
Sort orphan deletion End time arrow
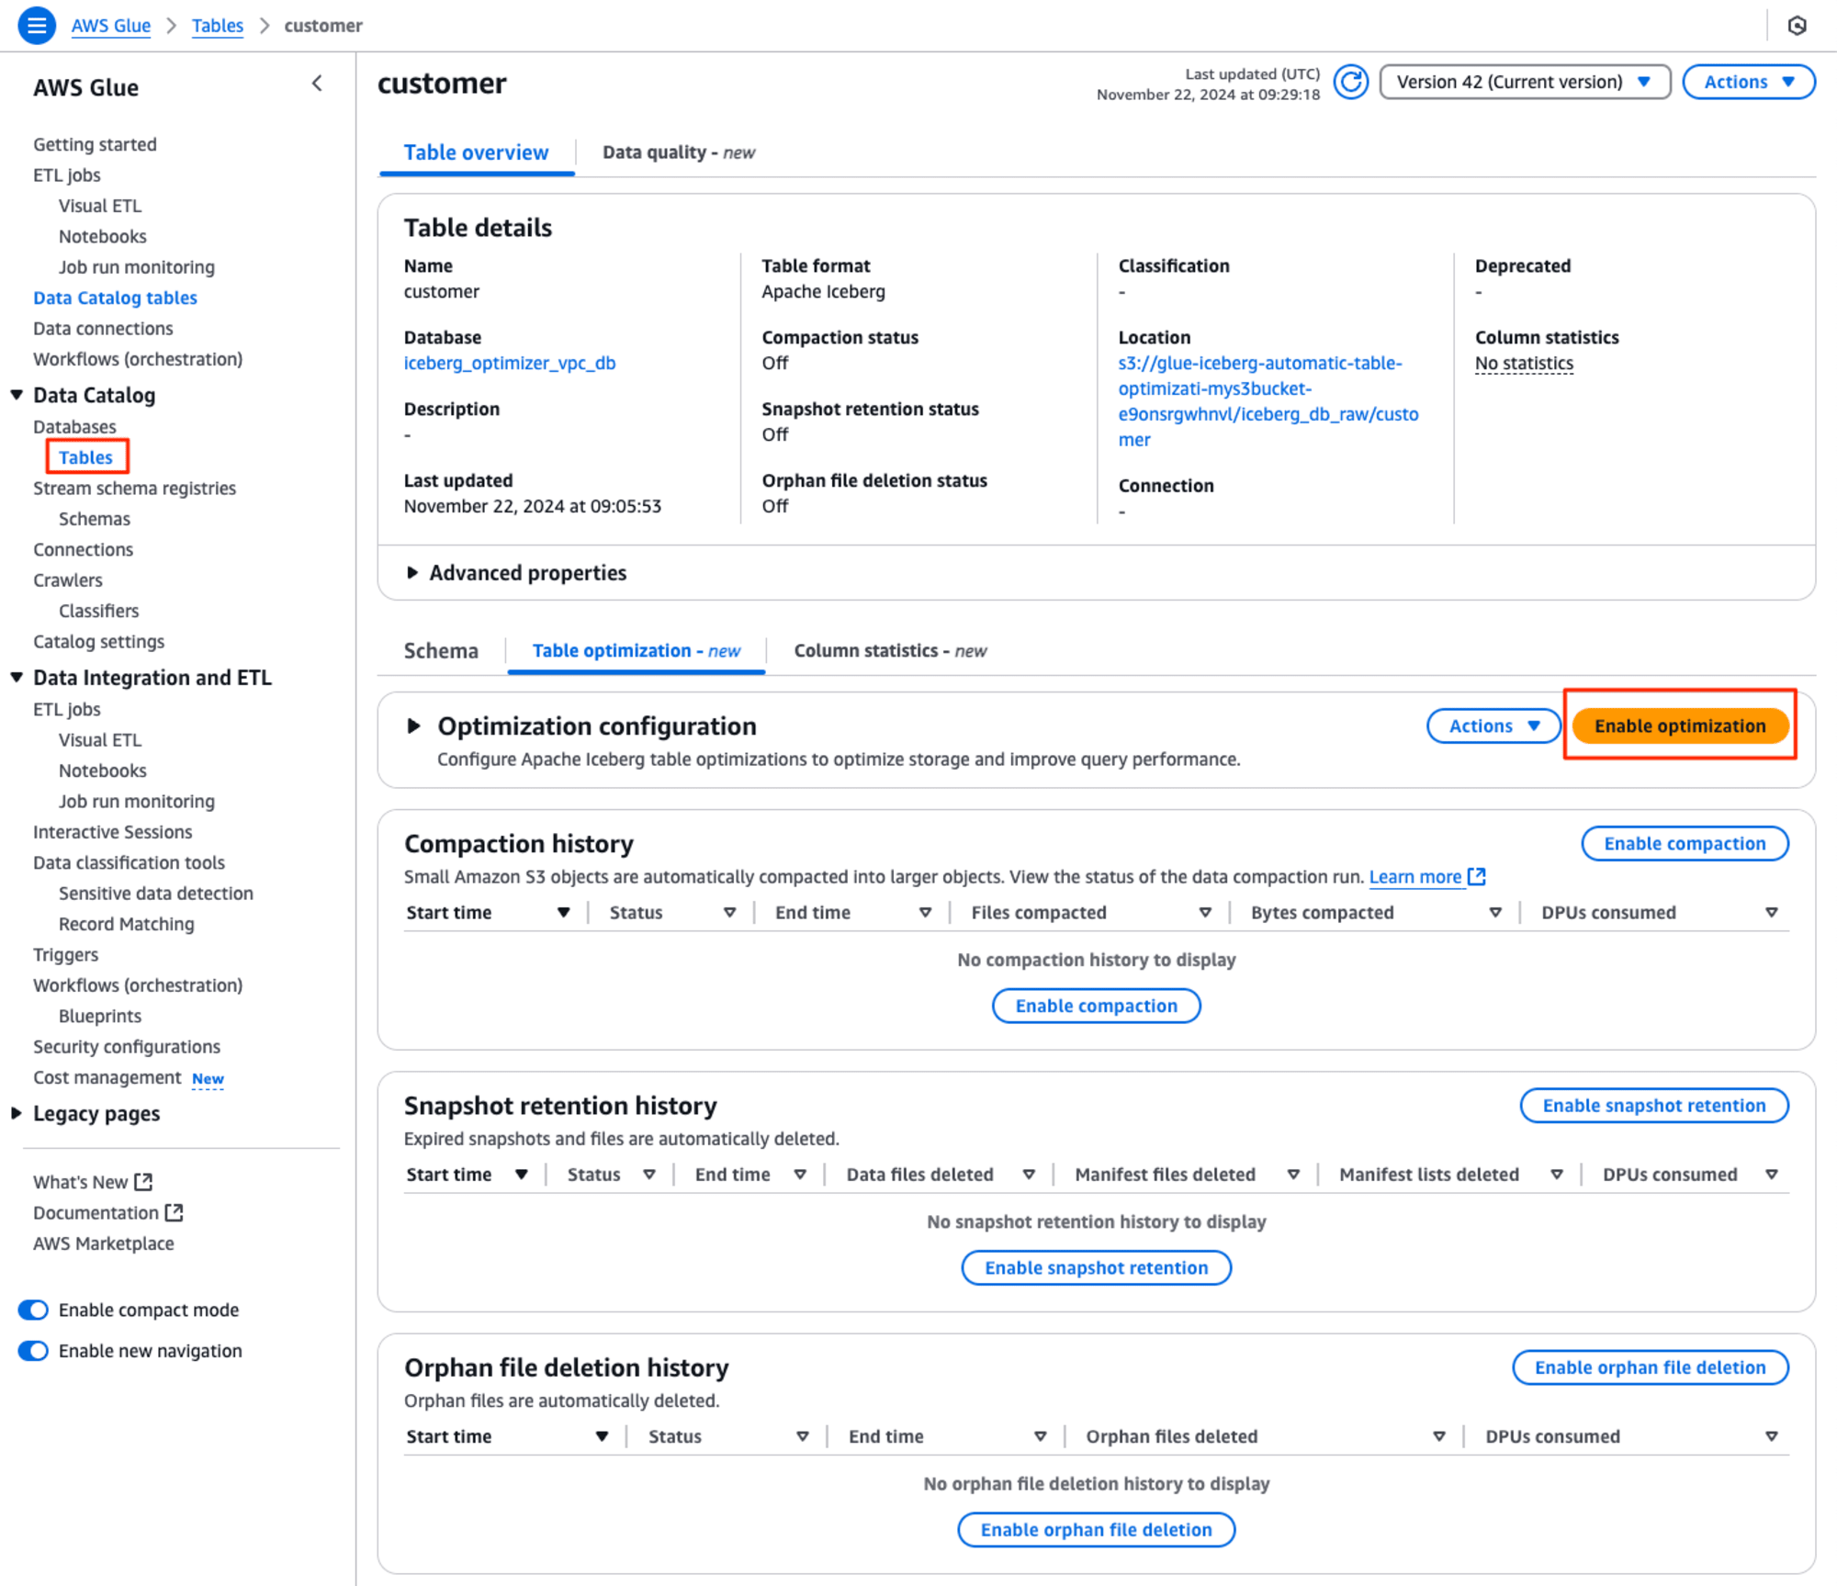(1041, 1435)
